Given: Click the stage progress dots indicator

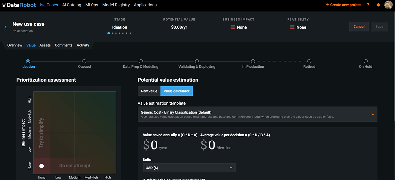Looking at the screenshot, I should (119, 33).
